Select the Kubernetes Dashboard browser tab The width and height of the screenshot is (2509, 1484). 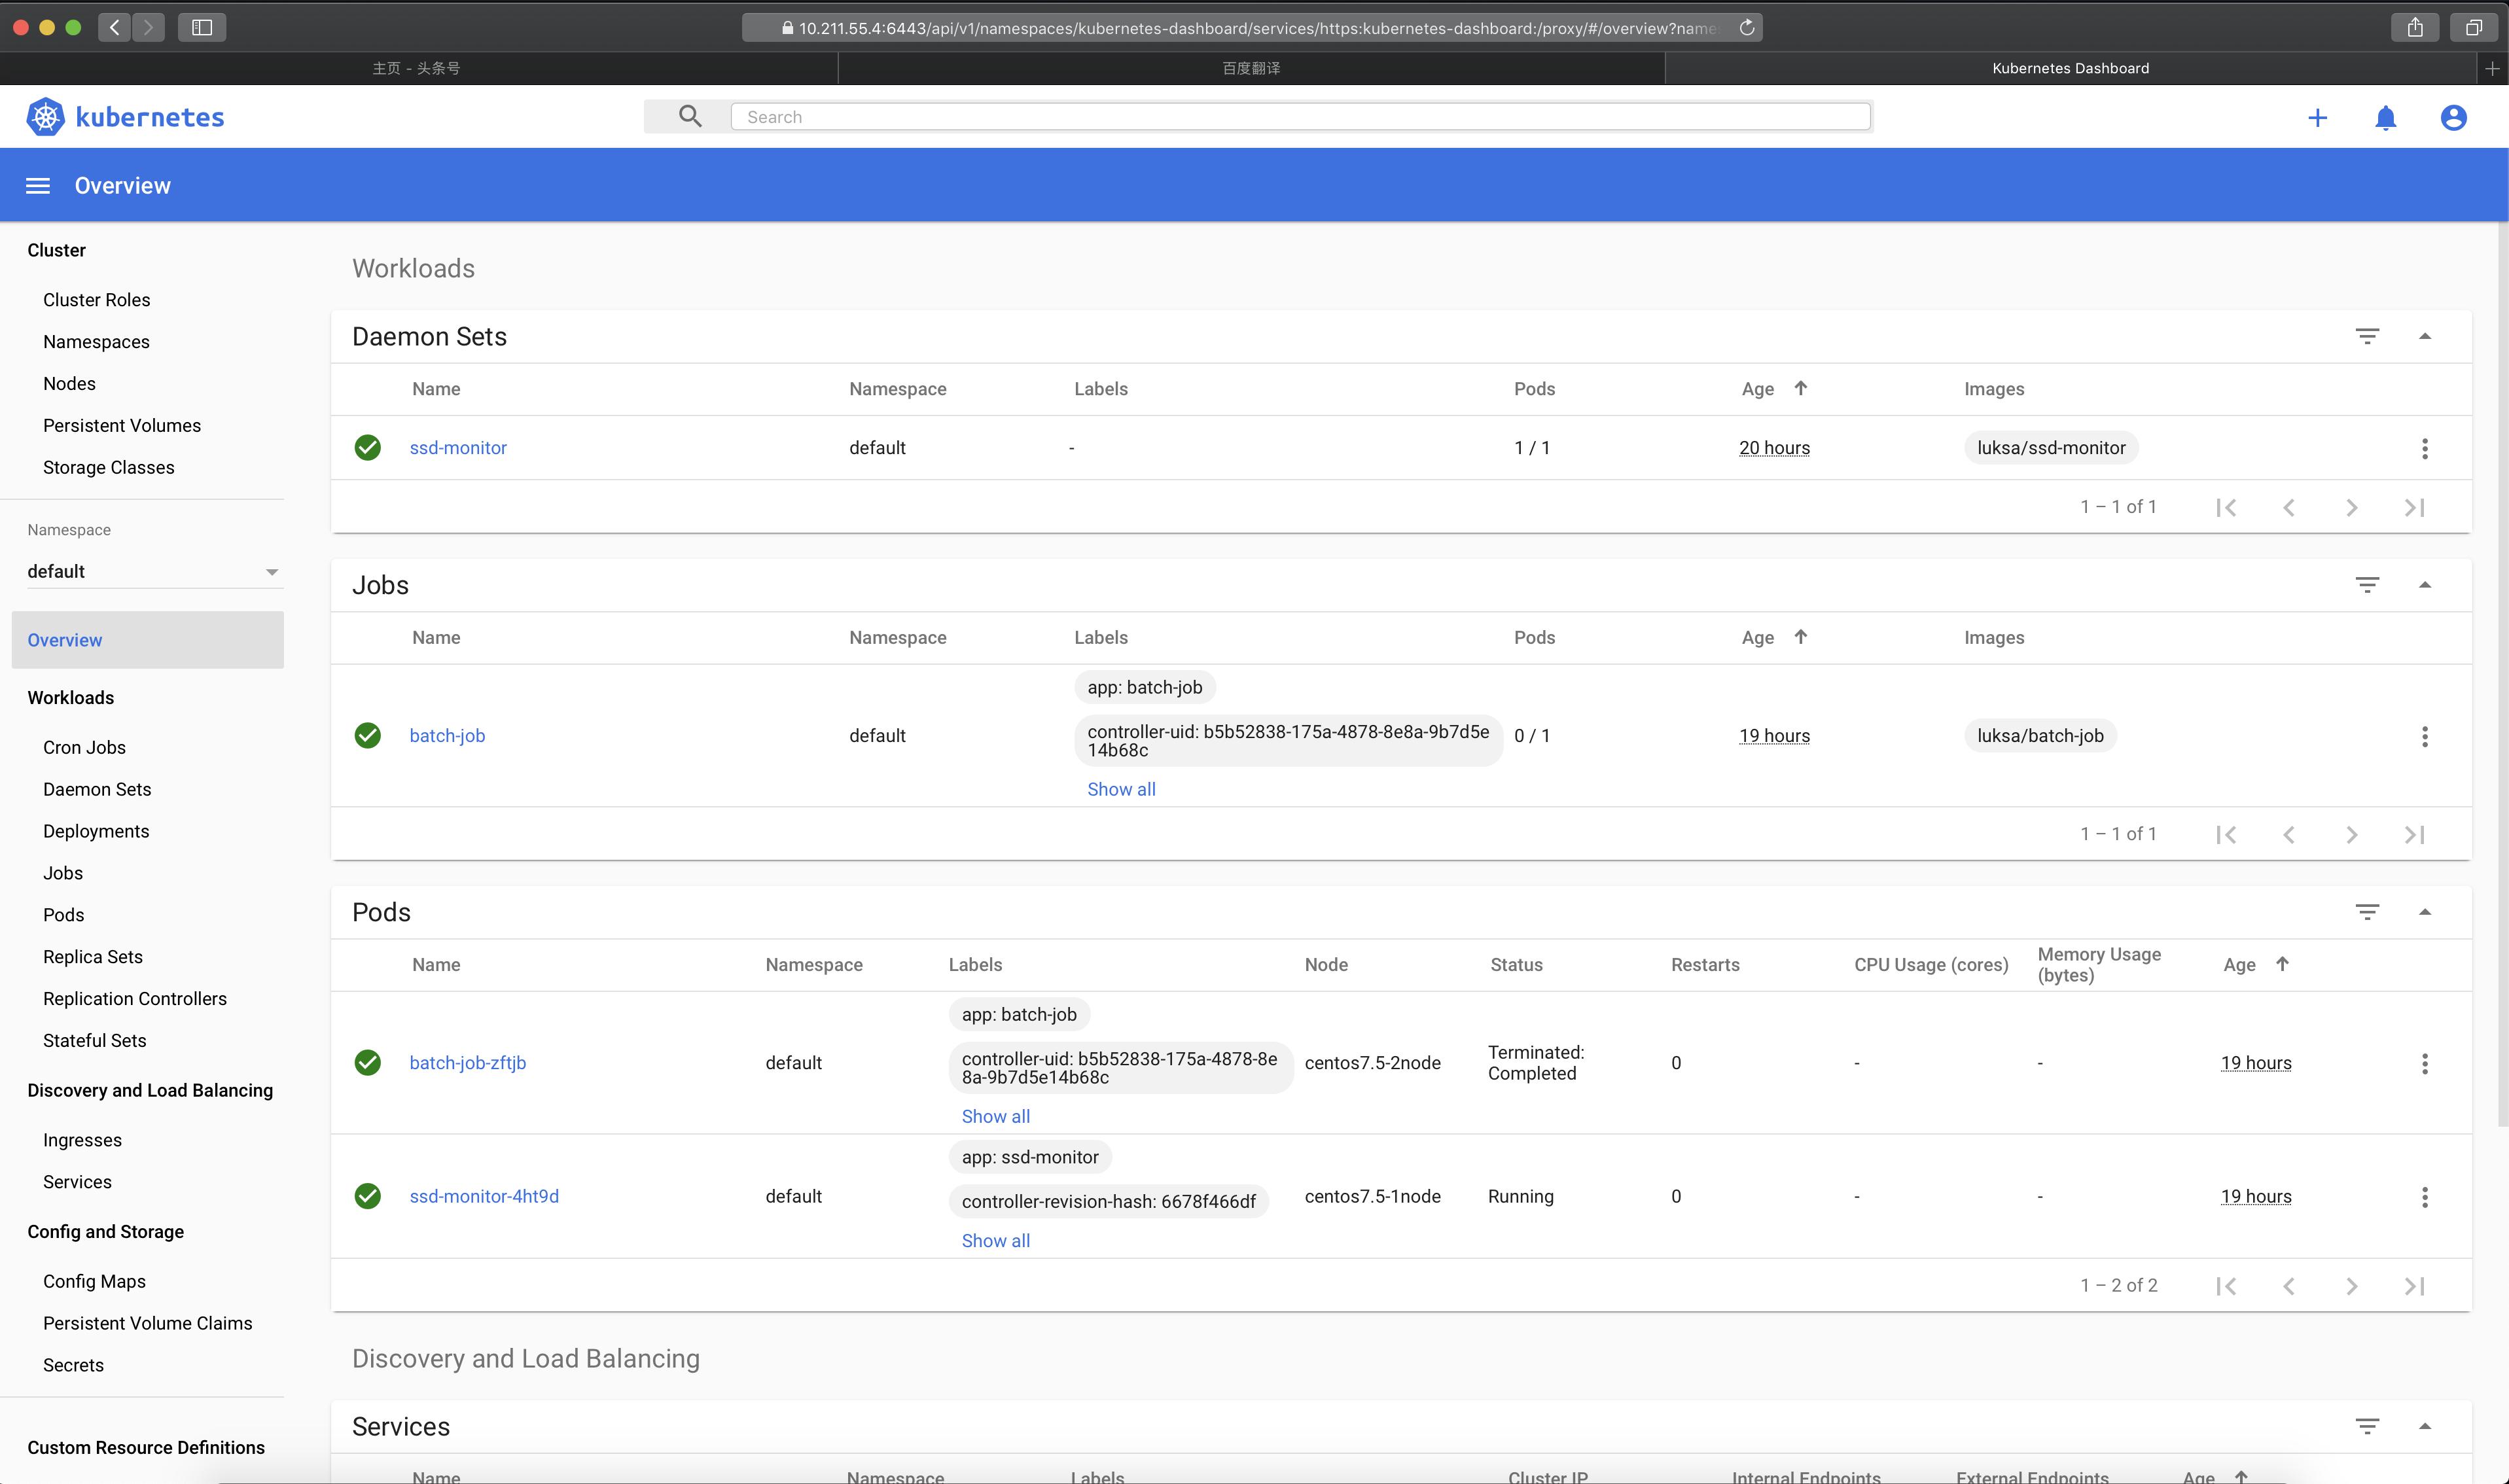point(2070,68)
